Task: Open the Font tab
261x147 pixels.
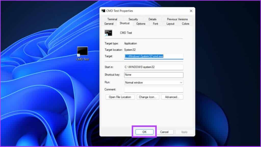Action: [x=155, y=24]
